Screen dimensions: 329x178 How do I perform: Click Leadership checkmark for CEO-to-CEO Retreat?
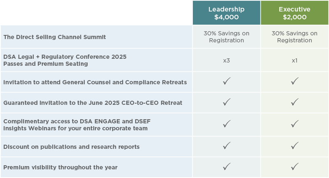pos(227,102)
